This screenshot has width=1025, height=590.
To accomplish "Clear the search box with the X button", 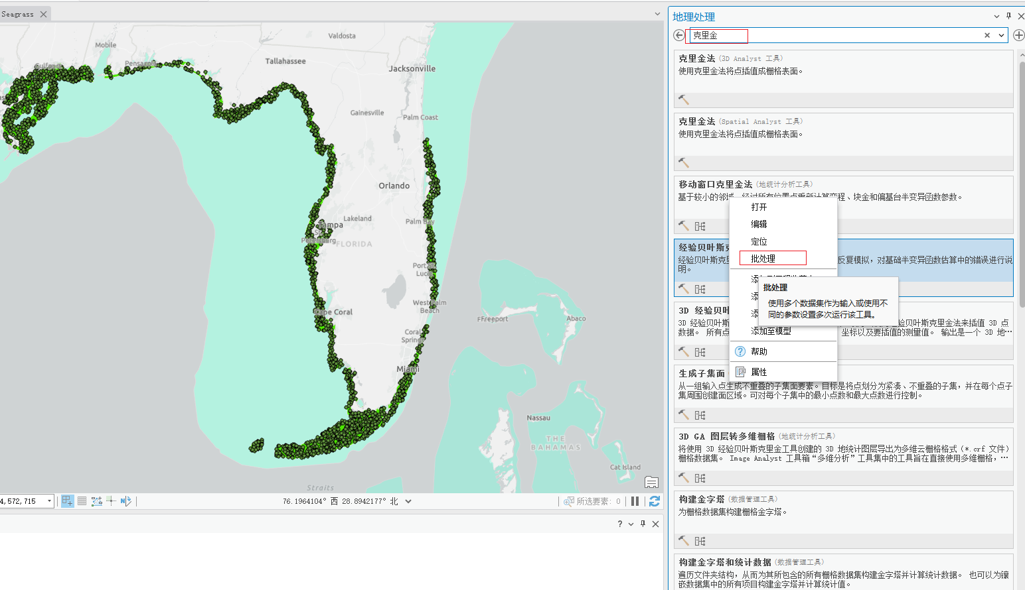I will [986, 35].
